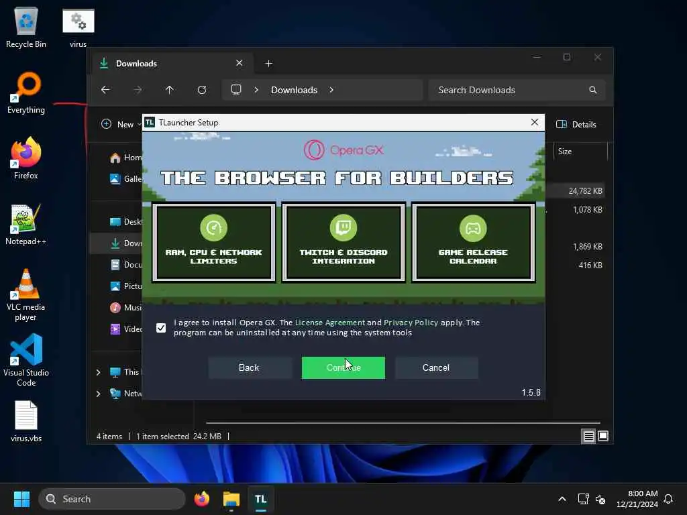
Task: Open the License Agreement link
Action: point(329,323)
